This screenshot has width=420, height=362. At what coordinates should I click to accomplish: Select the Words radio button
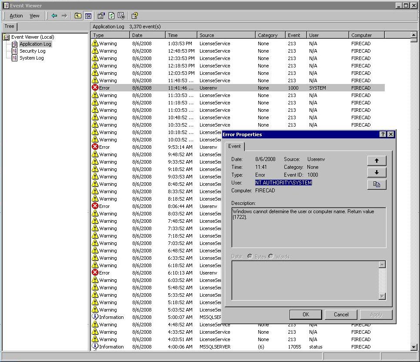click(271, 256)
